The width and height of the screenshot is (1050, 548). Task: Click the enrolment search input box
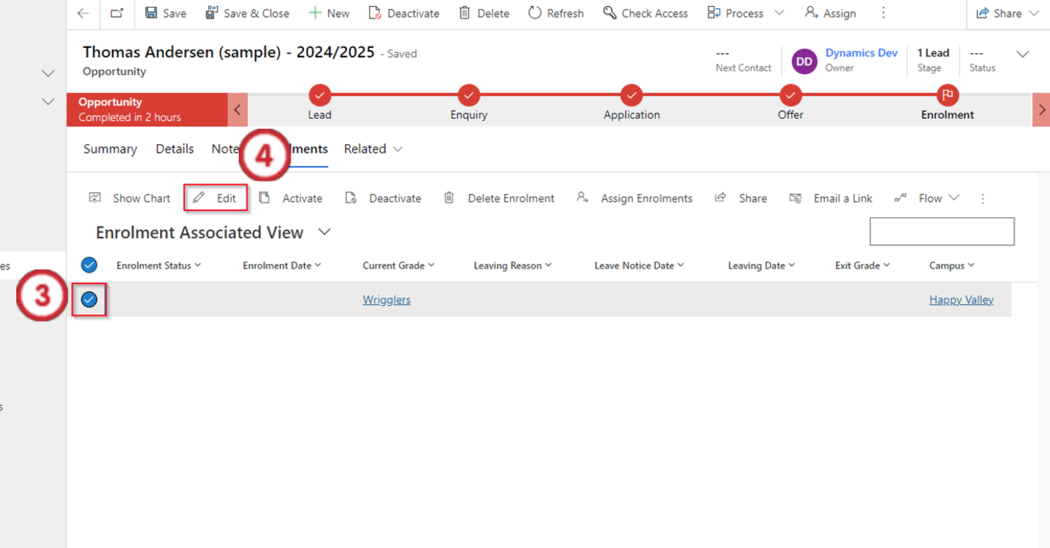coord(941,231)
